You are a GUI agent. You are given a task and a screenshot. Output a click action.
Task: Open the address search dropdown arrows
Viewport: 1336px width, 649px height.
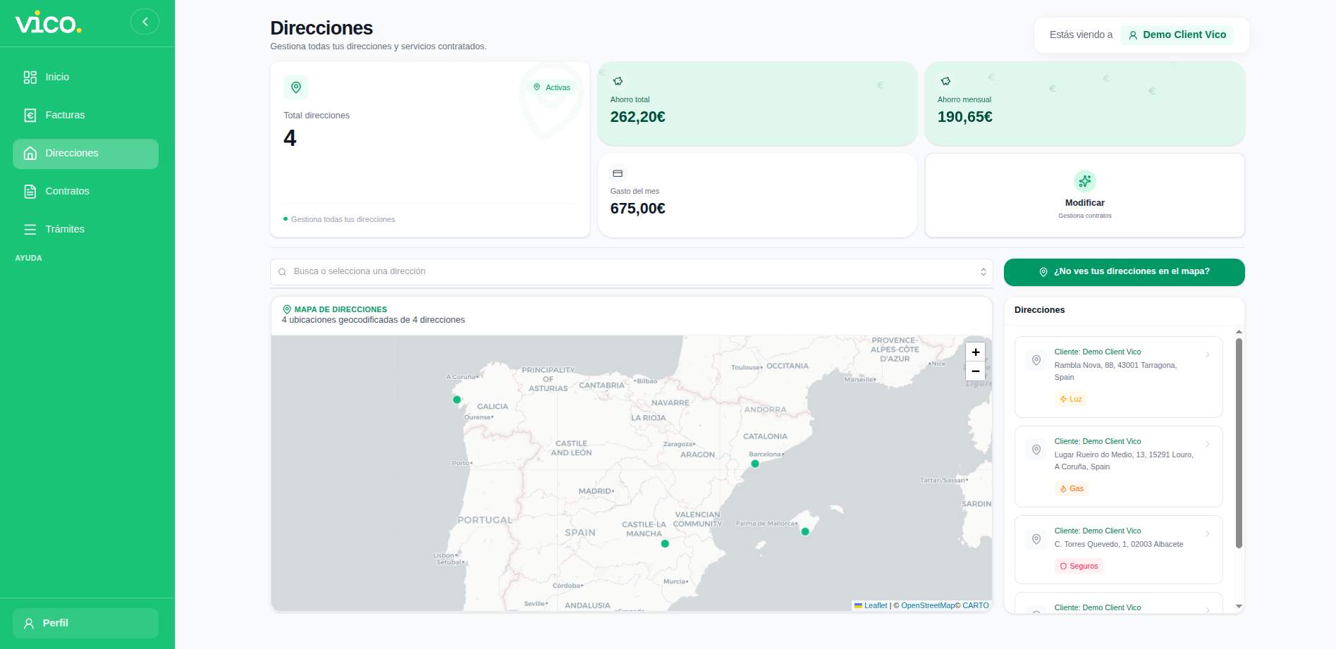coord(983,272)
